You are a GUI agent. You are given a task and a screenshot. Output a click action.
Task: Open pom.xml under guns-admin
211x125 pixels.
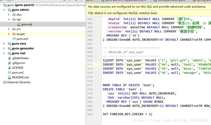[x=22, y=39]
